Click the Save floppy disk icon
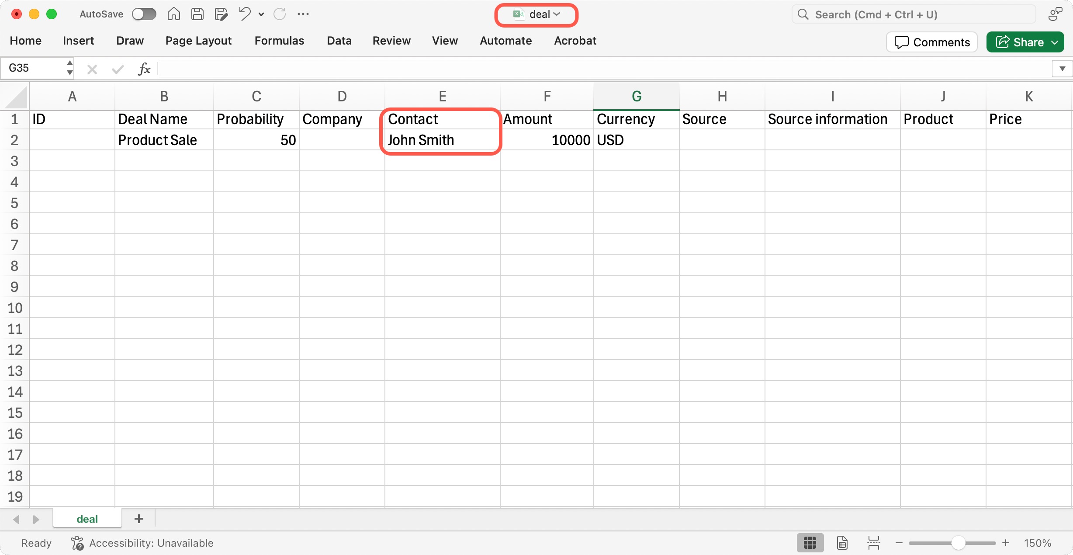The image size is (1073, 555). pyautogui.click(x=197, y=14)
